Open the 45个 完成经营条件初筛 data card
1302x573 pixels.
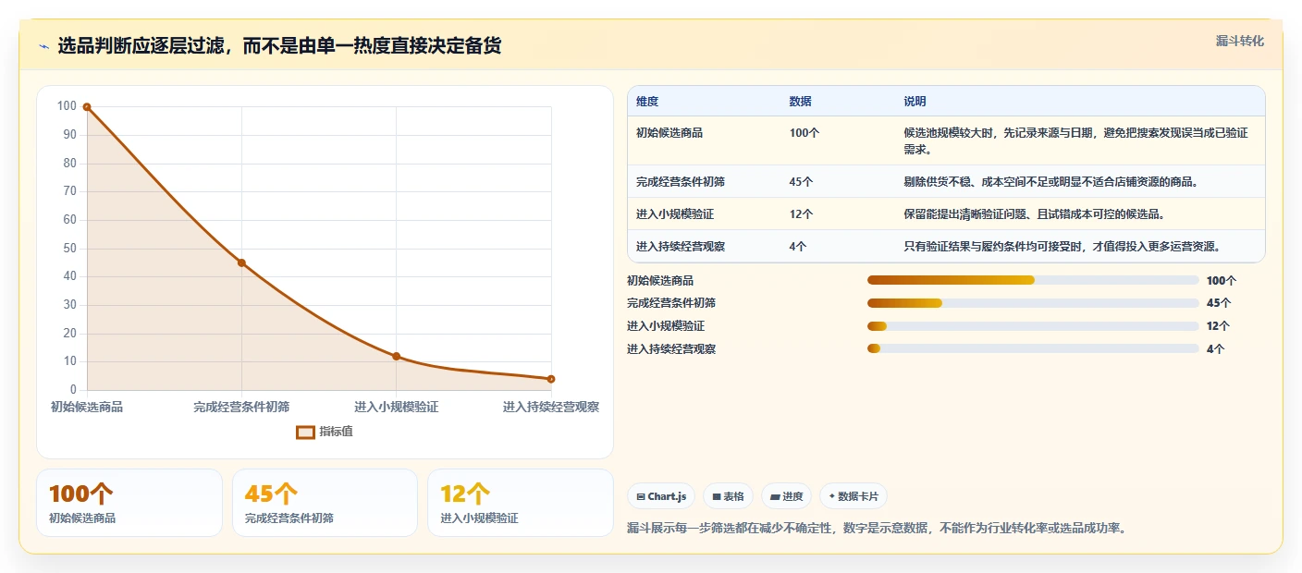(325, 503)
